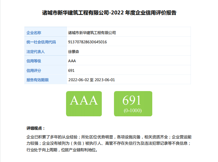Click the green 691 score badge
Screen dimensions: 218x162
click(133, 104)
